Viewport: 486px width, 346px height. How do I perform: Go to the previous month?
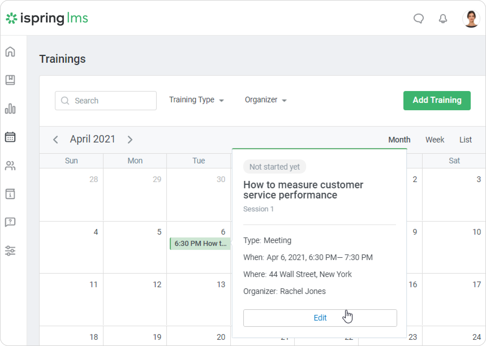pos(56,140)
